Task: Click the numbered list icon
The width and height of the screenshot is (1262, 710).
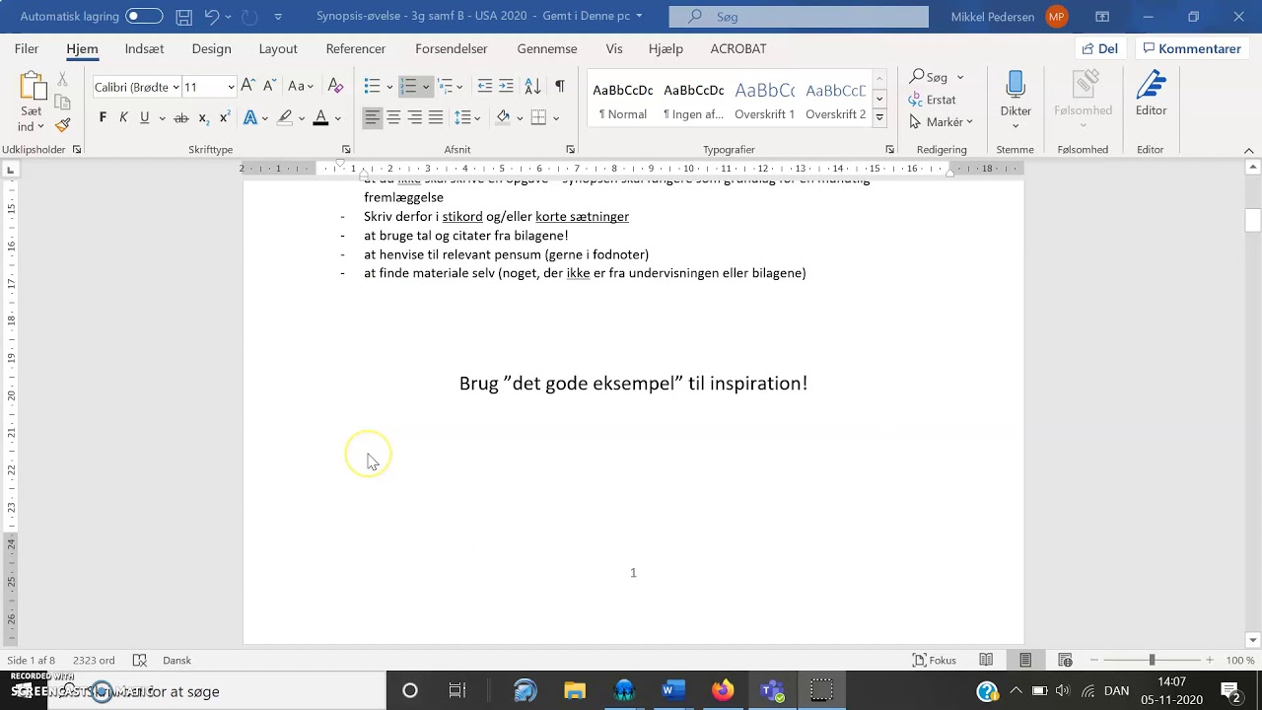Action: pyautogui.click(x=408, y=87)
